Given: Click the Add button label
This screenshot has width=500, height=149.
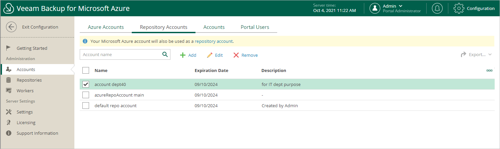Looking at the screenshot, I should click(x=192, y=55).
